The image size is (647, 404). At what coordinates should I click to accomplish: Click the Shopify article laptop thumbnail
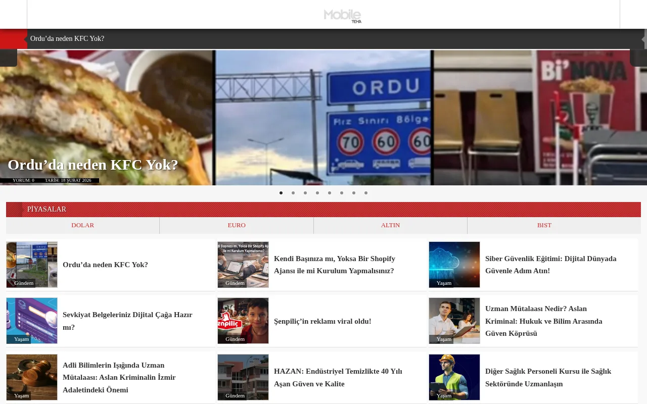click(243, 264)
